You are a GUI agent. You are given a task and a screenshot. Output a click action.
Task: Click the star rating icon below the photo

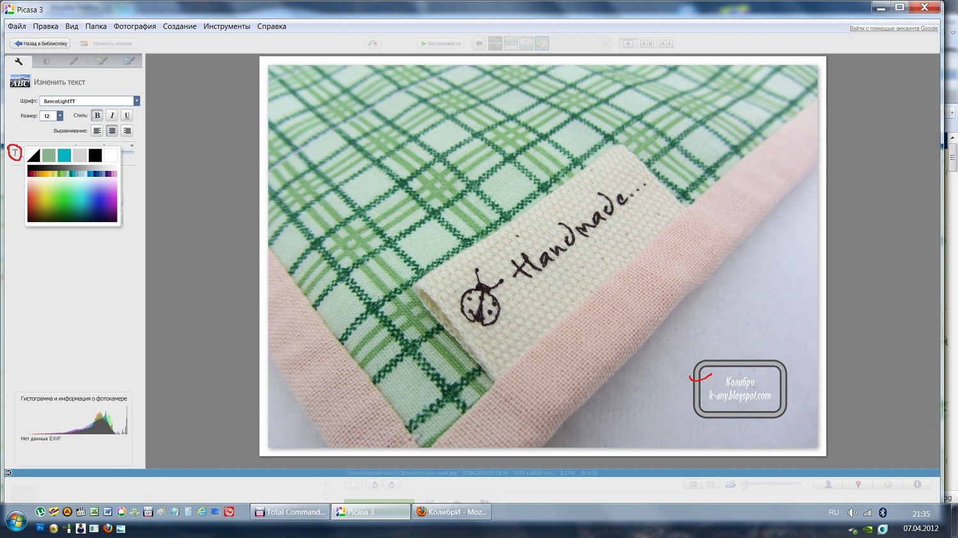click(x=353, y=484)
